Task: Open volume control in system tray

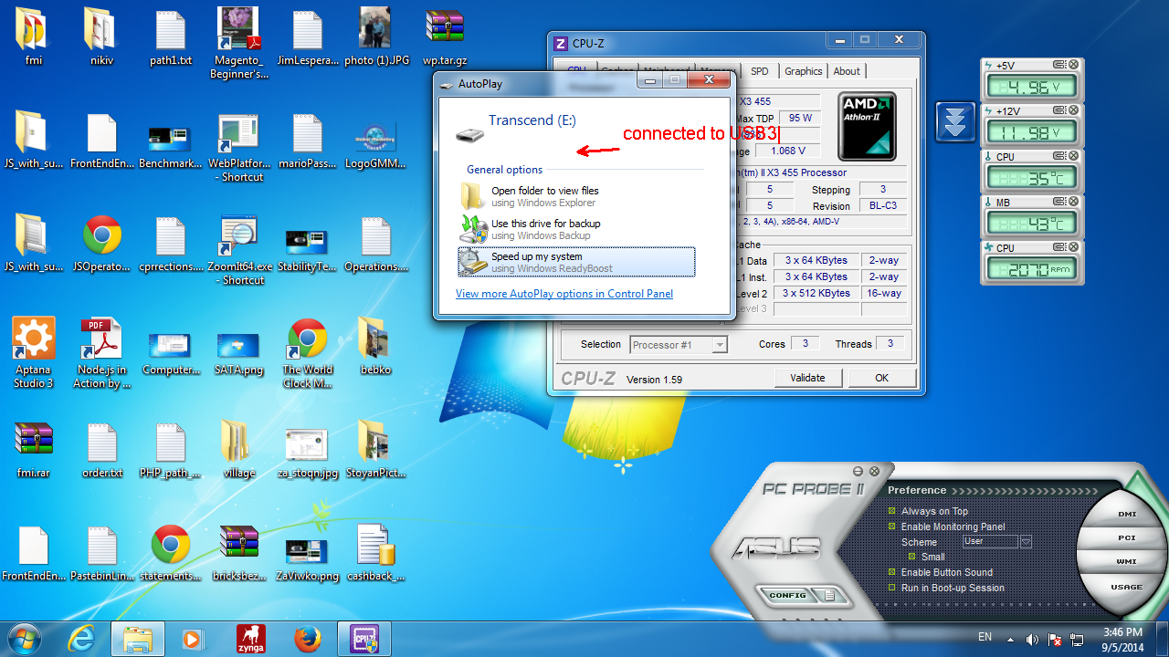Action: tap(1032, 640)
